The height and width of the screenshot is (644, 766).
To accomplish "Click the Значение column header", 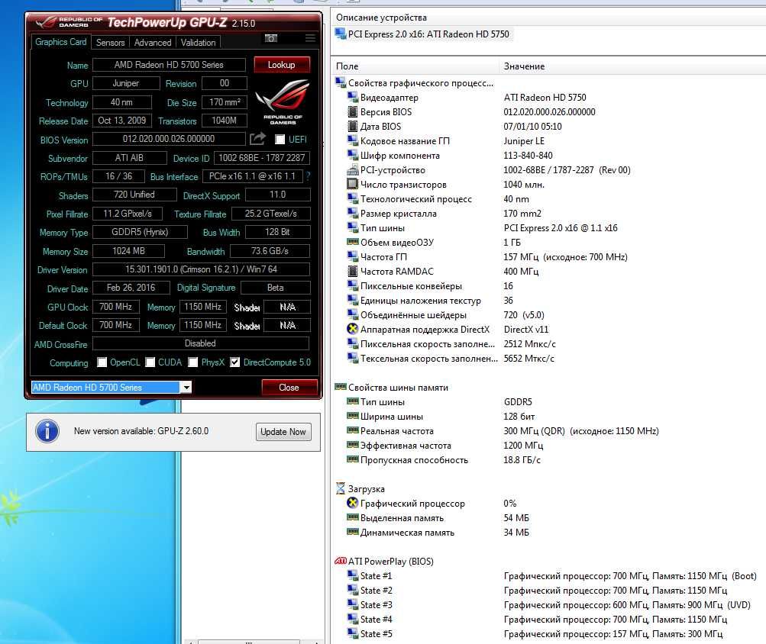I will pyautogui.click(x=524, y=66).
